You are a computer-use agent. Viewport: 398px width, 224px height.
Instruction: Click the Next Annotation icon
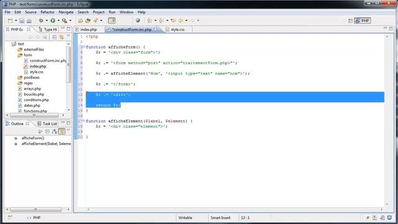(149, 21)
